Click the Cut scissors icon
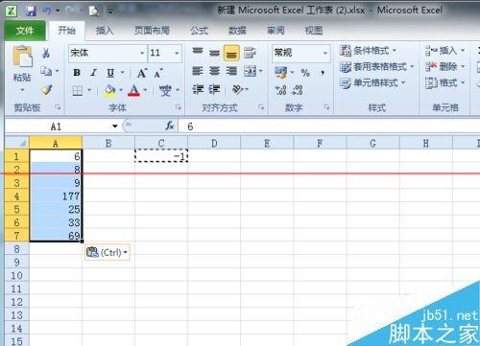 click(x=46, y=53)
